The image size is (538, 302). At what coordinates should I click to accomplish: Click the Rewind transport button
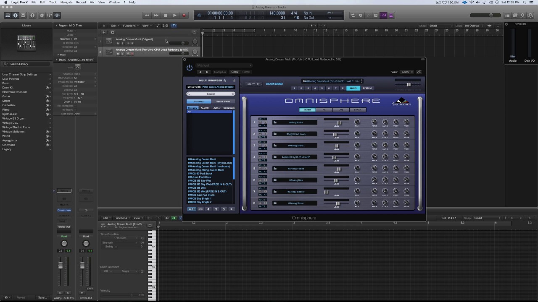147,16
